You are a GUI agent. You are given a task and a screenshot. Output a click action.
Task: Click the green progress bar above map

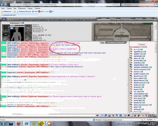click(149, 24)
